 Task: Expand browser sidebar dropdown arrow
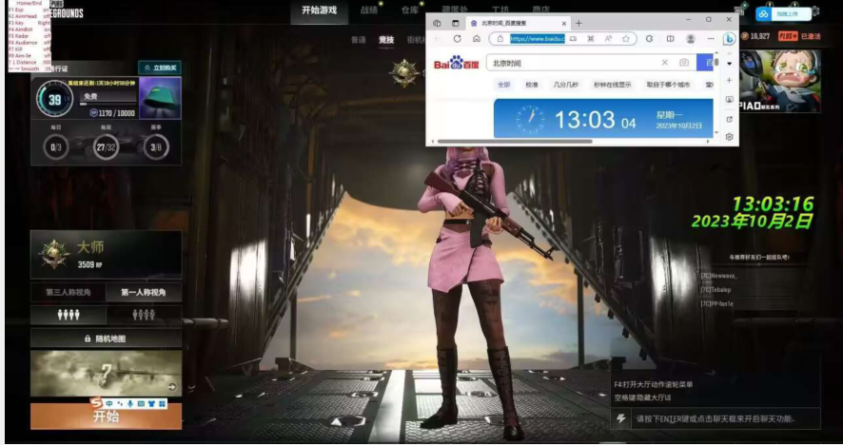pos(729,64)
